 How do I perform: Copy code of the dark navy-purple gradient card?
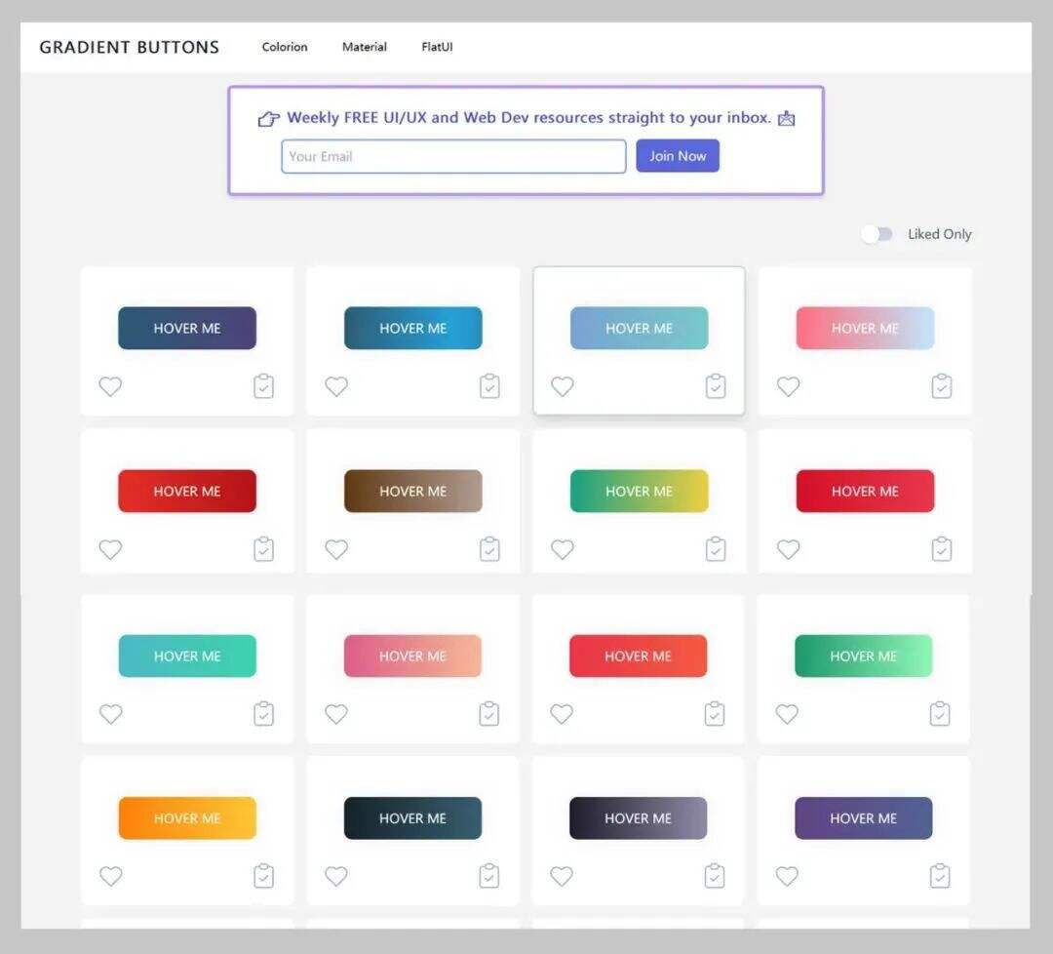(x=264, y=386)
